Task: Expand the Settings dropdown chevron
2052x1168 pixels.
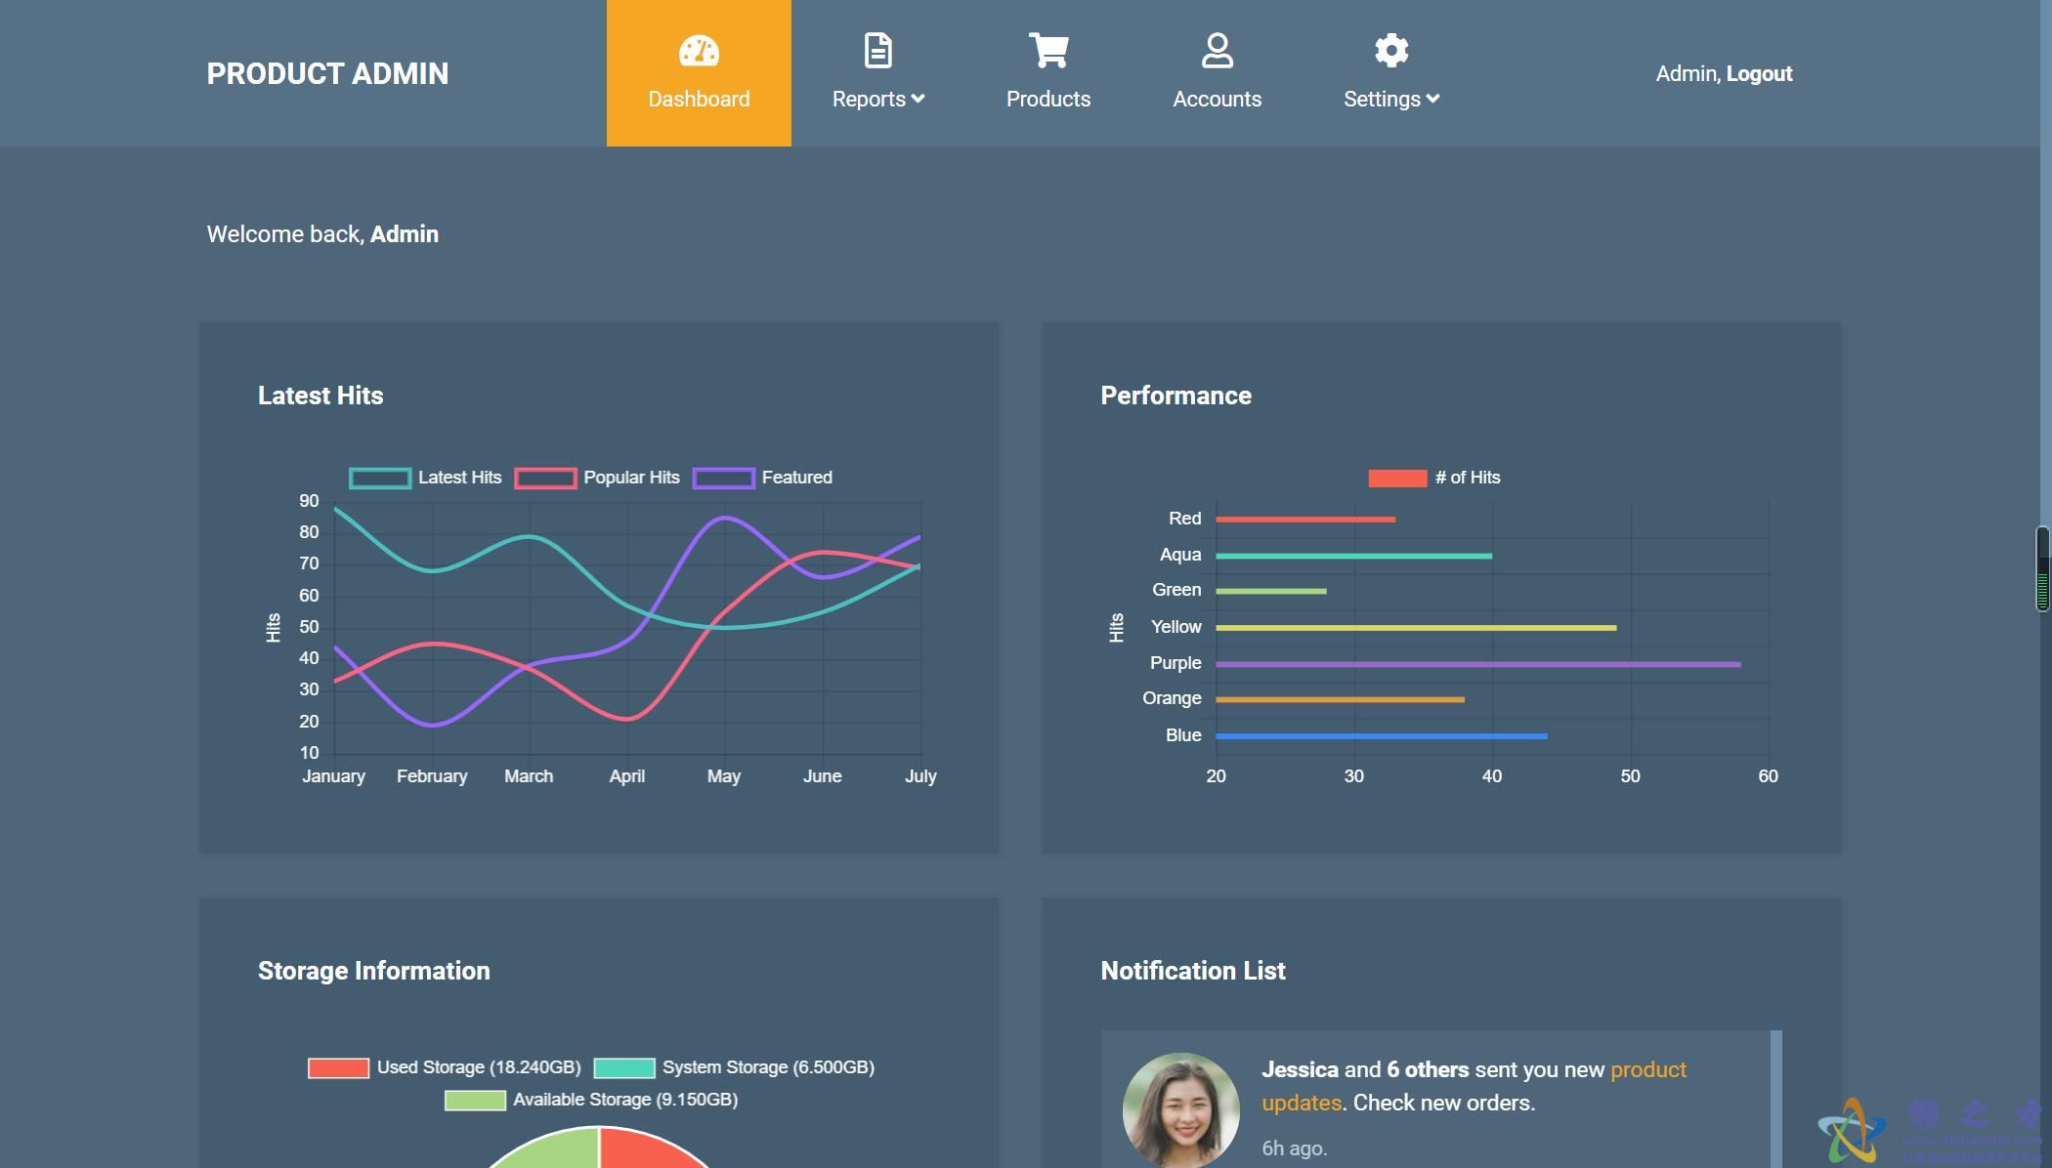Action: coord(1432,99)
